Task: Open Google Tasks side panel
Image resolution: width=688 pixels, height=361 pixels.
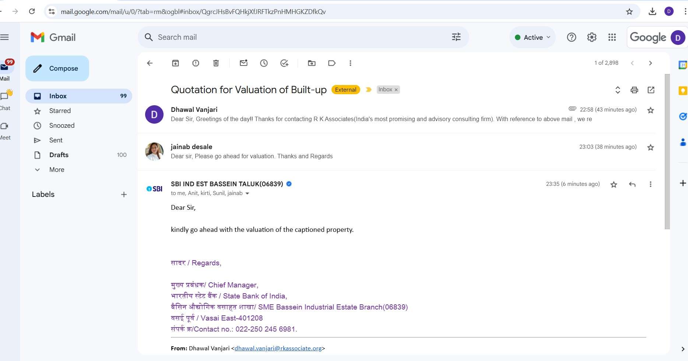Action: click(683, 116)
